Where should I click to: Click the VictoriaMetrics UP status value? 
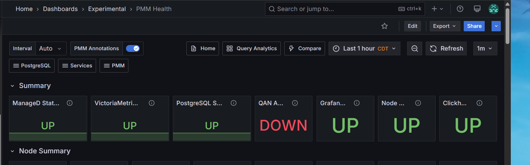coord(130,126)
